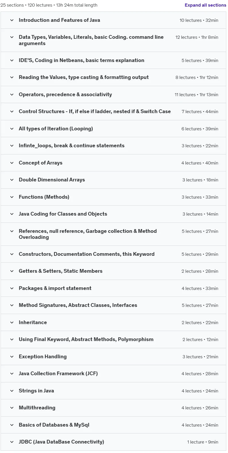
Task: Click chevron next to Operators, precedence & associativity
Action: pos(12,94)
